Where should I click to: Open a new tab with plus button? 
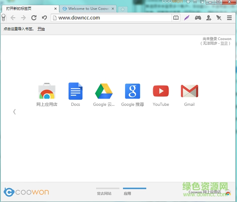point(123,9)
